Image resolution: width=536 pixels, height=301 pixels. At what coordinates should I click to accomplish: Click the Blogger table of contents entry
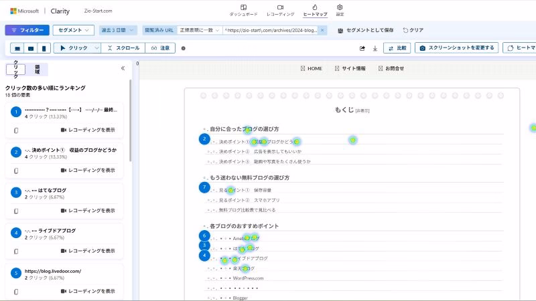[241, 298]
